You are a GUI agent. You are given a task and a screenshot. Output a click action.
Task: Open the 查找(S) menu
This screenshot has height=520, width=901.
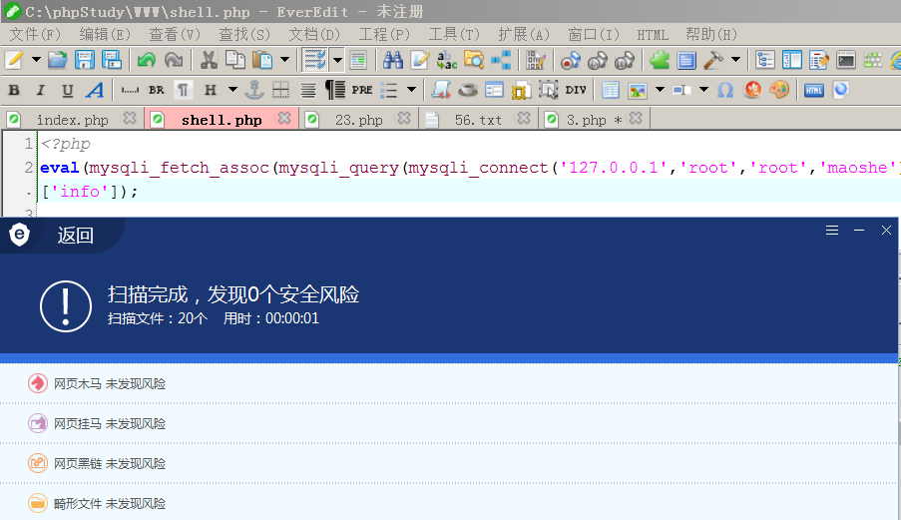(244, 35)
